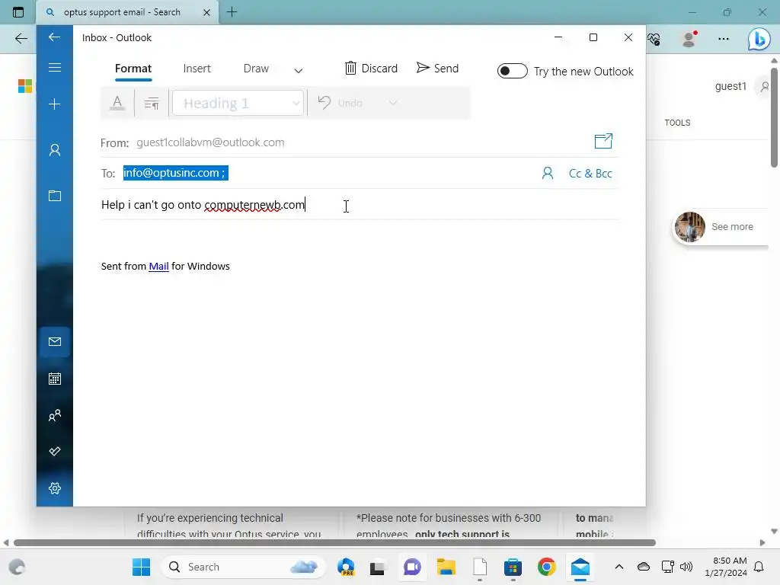The image size is (780, 585).
Task: Open folders icon in Mail sidebar
Action: tap(55, 196)
